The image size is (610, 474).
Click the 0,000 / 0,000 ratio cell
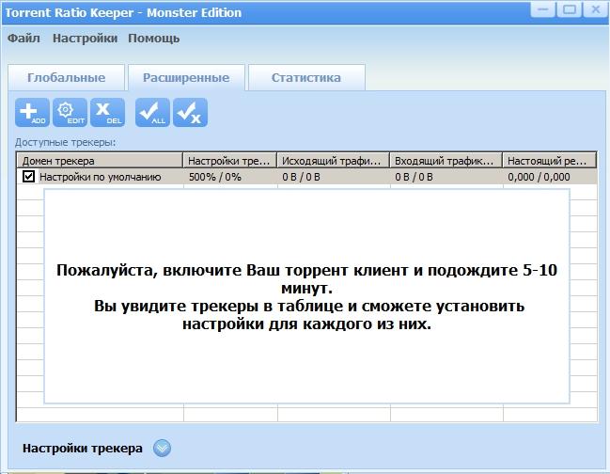(539, 177)
